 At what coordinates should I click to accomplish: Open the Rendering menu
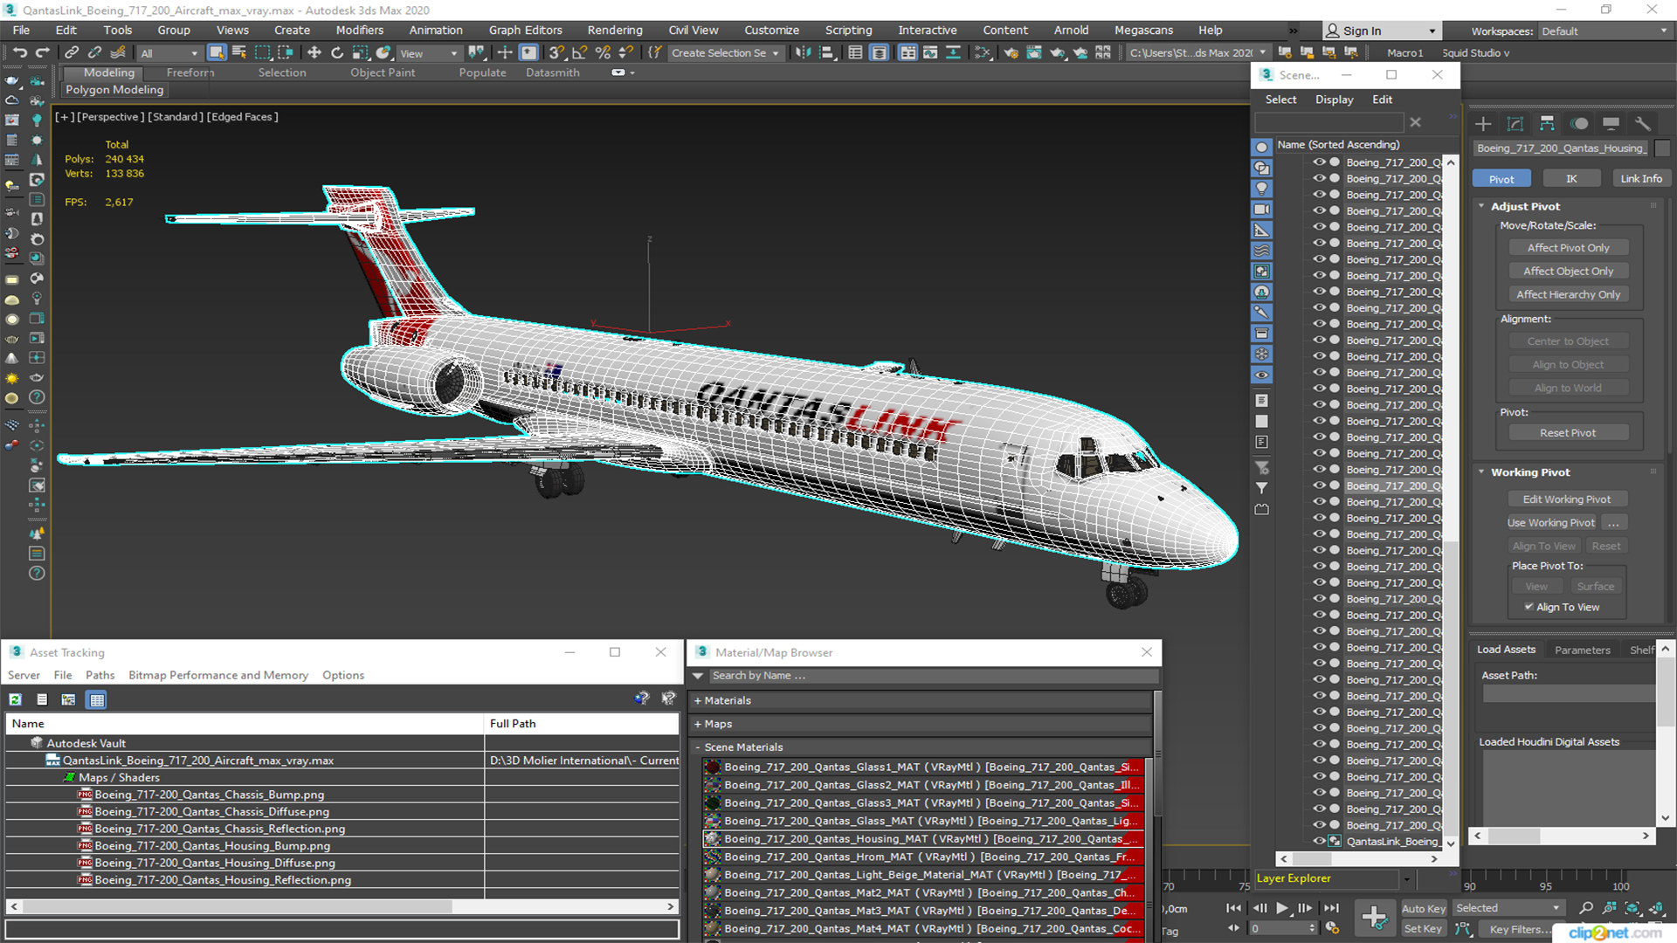pos(614,31)
